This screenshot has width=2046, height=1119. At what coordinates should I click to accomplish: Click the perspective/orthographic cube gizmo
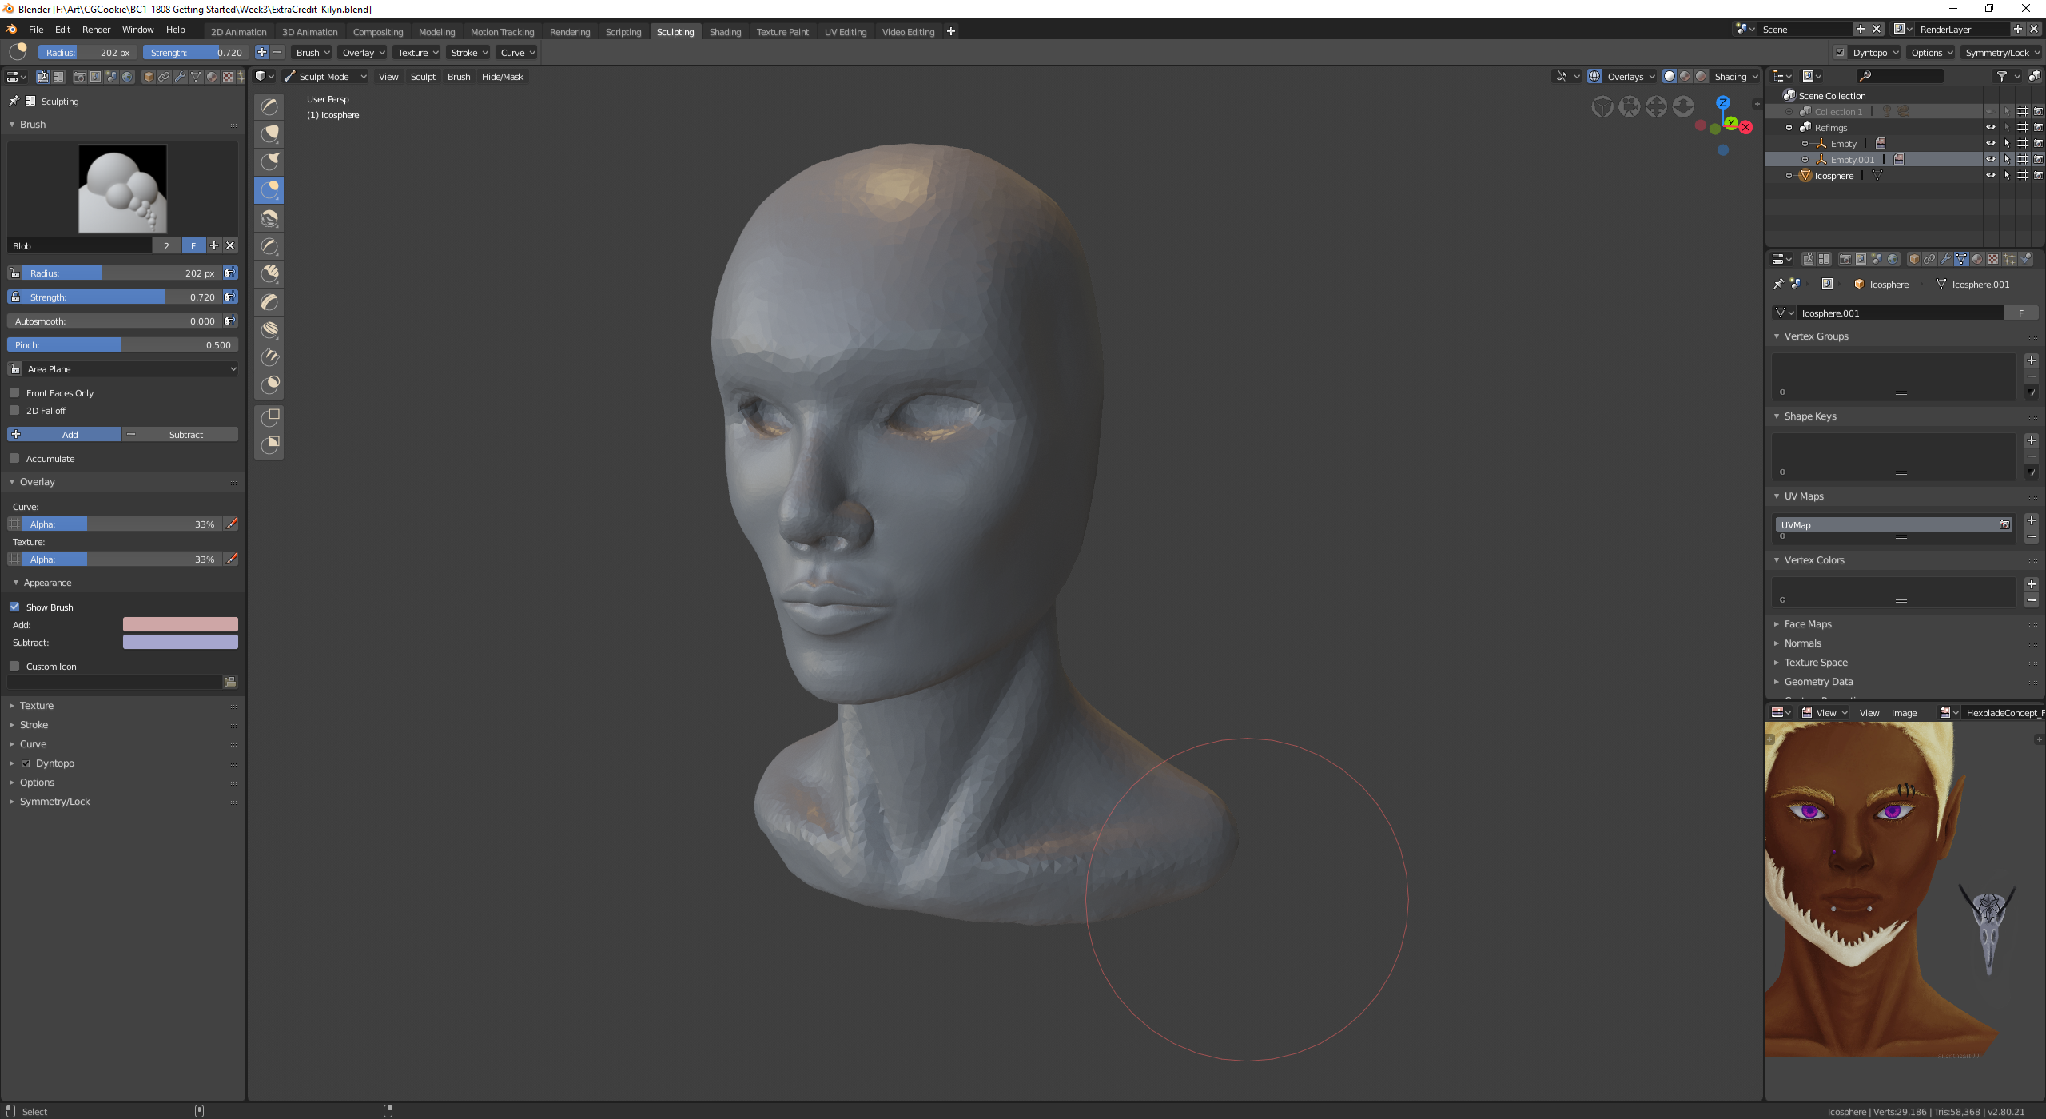(1602, 106)
